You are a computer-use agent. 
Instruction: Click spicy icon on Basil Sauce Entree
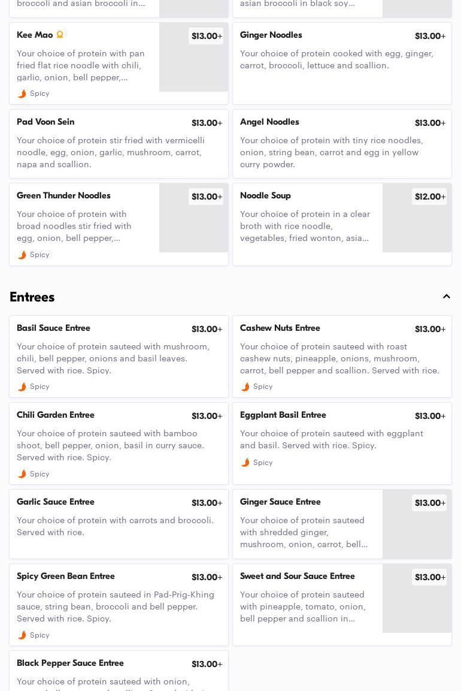click(22, 387)
